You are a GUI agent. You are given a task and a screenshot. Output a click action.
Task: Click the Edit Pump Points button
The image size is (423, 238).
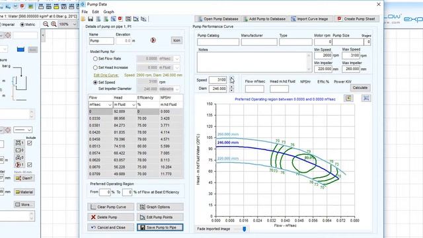[160, 218]
